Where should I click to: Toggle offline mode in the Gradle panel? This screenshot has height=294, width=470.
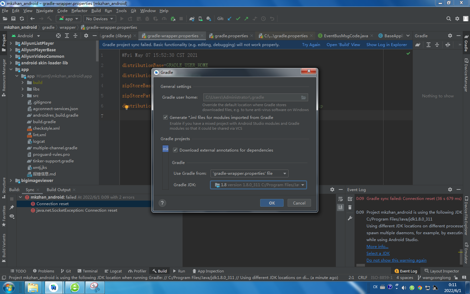pos(448,45)
